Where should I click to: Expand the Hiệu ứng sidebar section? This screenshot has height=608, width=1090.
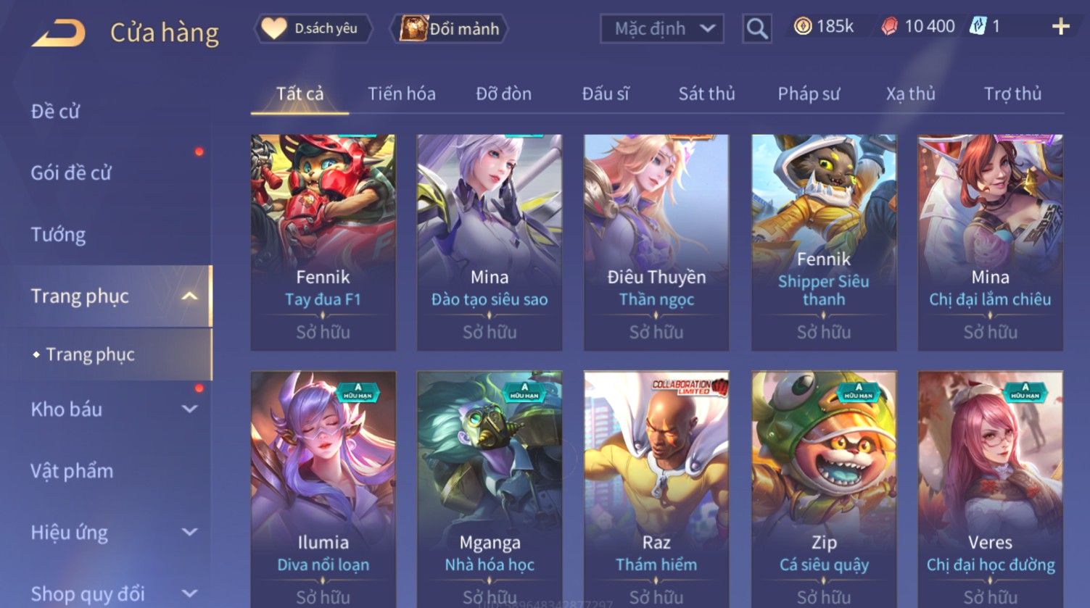point(189,532)
